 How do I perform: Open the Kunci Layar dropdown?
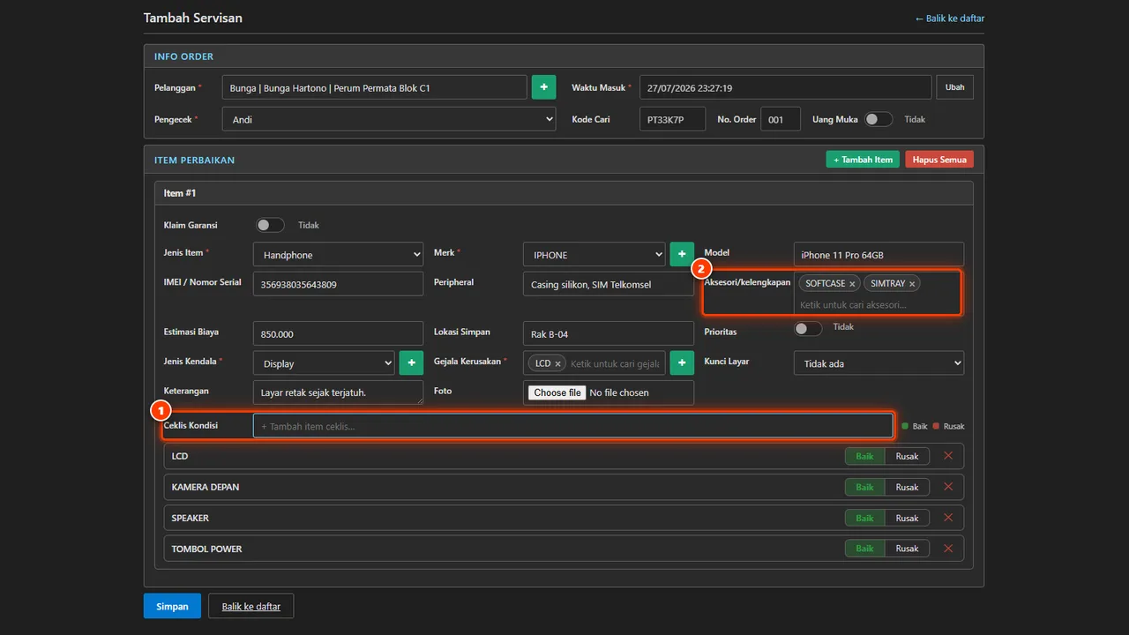coord(879,362)
